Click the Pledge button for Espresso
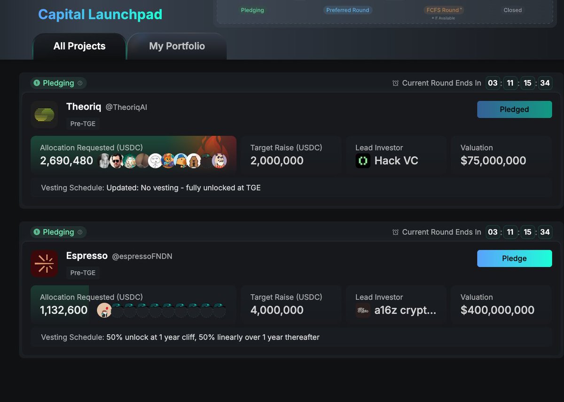 515,258
